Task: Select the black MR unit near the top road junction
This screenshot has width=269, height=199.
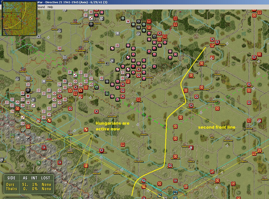Action: click(x=91, y=24)
